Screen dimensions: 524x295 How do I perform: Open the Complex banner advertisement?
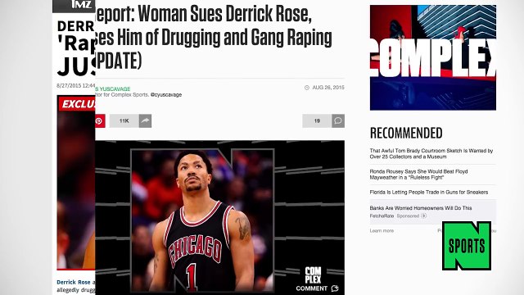433,57
